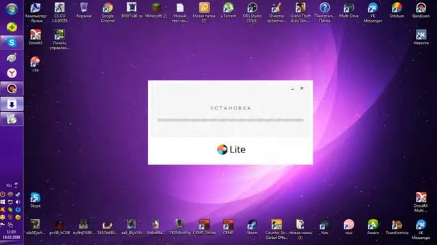Open the Minecraft (2) desktop folder
This screenshot has width=437, height=245.
tap(156, 10)
